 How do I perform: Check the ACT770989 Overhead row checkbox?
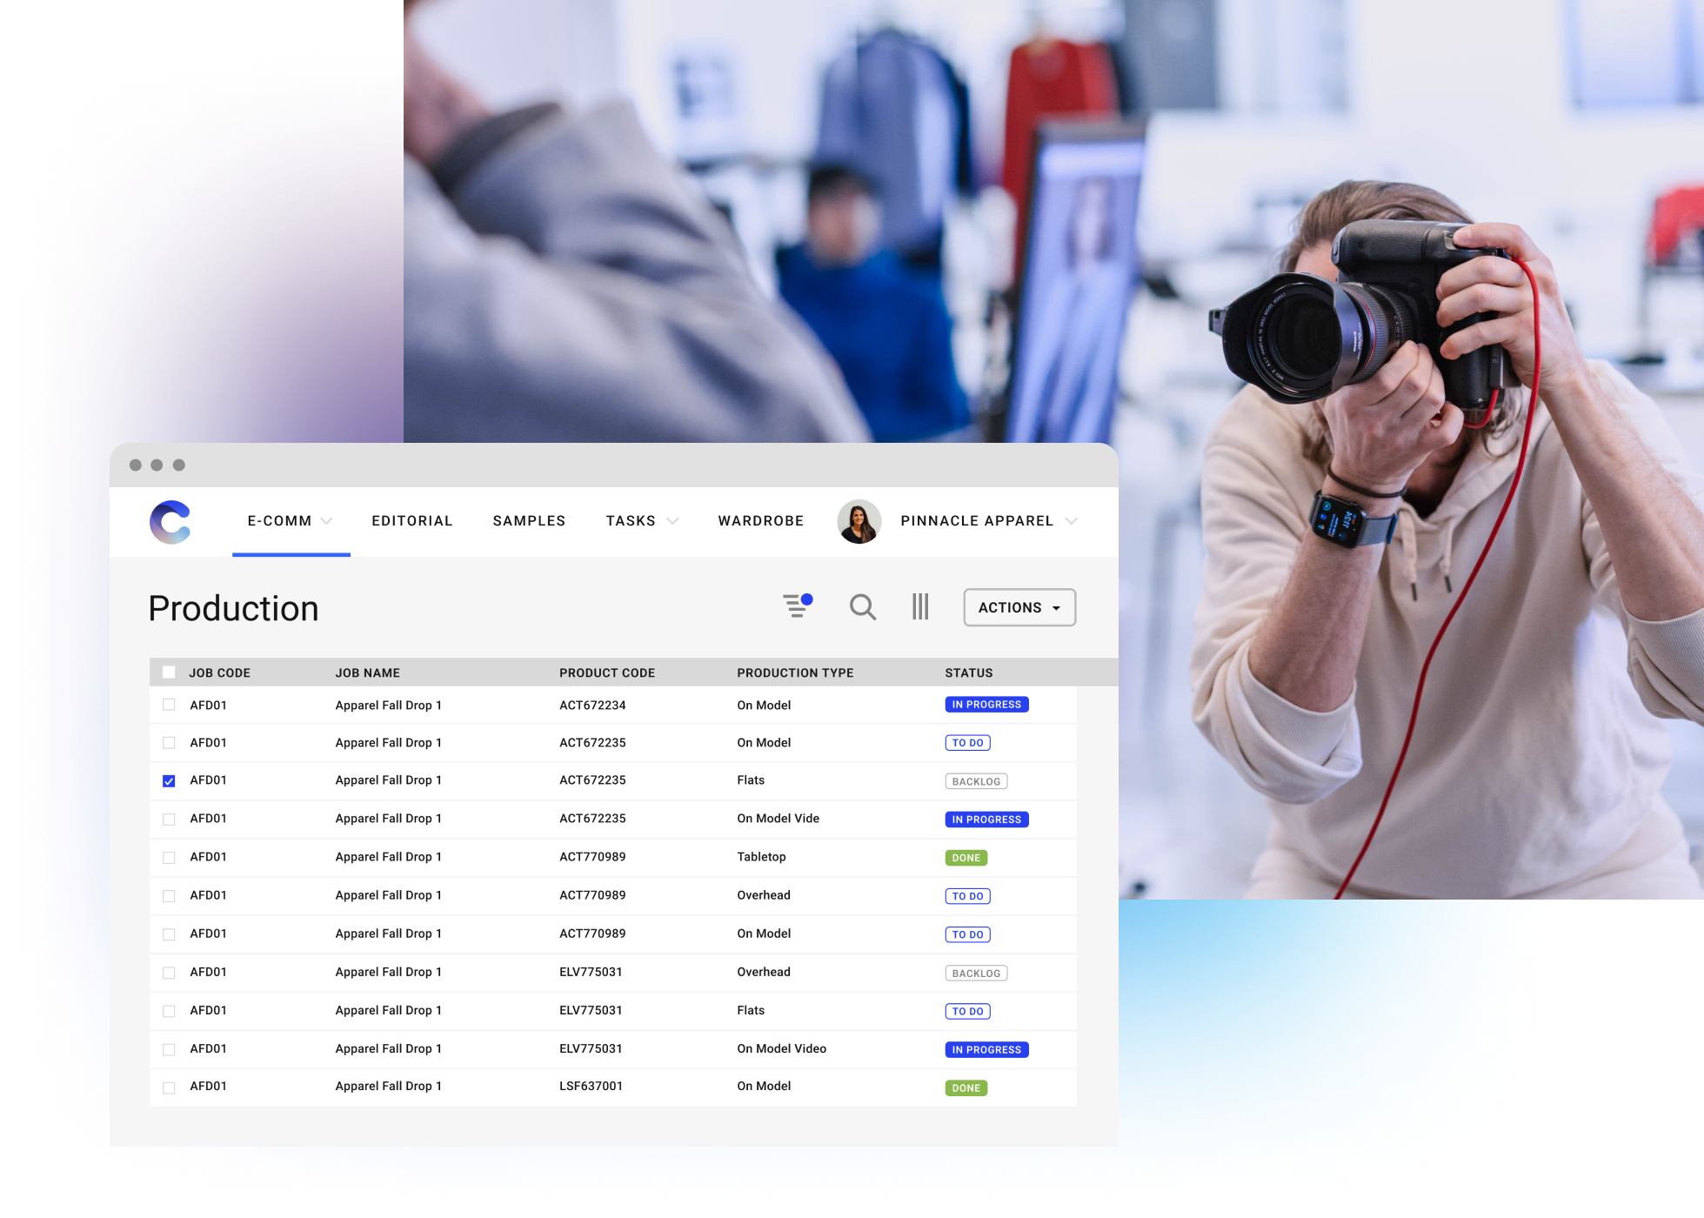click(x=169, y=896)
